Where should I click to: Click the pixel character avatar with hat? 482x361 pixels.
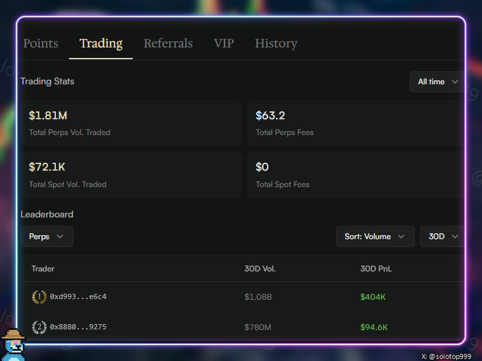pyautogui.click(x=13, y=345)
